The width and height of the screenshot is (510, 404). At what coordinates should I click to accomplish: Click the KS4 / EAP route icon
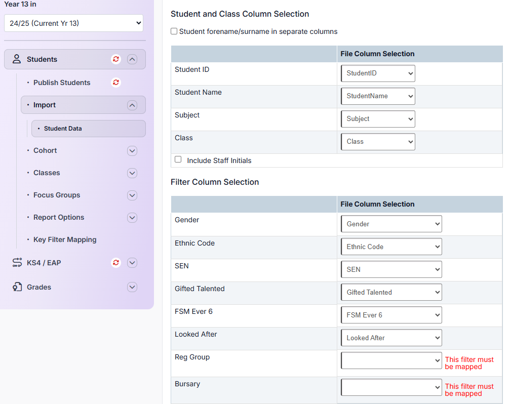17,263
